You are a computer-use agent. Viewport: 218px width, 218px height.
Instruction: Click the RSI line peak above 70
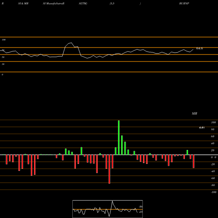(x=71, y=43)
